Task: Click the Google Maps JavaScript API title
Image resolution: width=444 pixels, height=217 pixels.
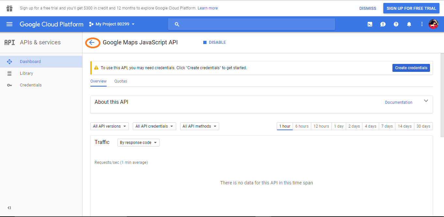Action: click(x=140, y=42)
